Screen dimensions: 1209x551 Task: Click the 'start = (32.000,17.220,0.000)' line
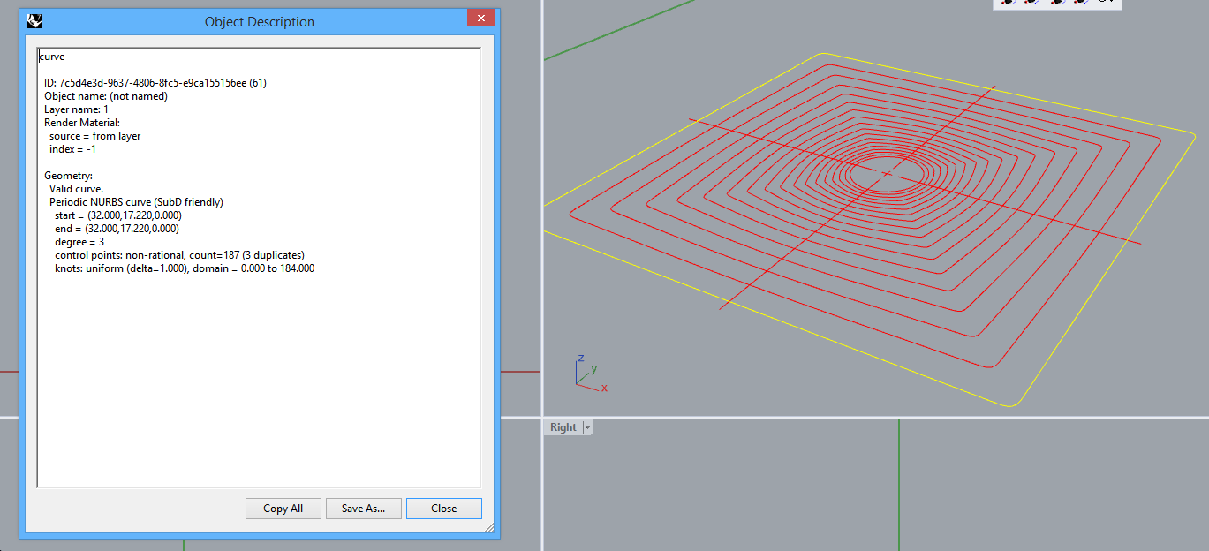pyautogui.click(x=118, y=215)
